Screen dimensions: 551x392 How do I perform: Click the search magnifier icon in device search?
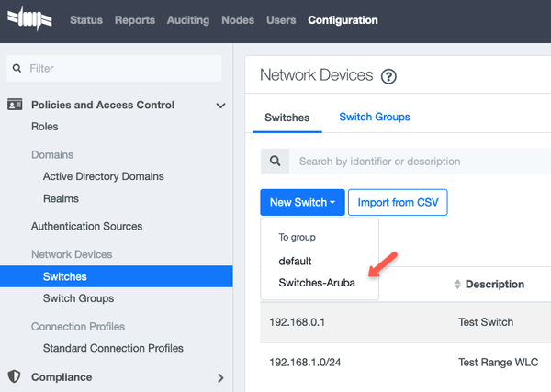point(275,162)
